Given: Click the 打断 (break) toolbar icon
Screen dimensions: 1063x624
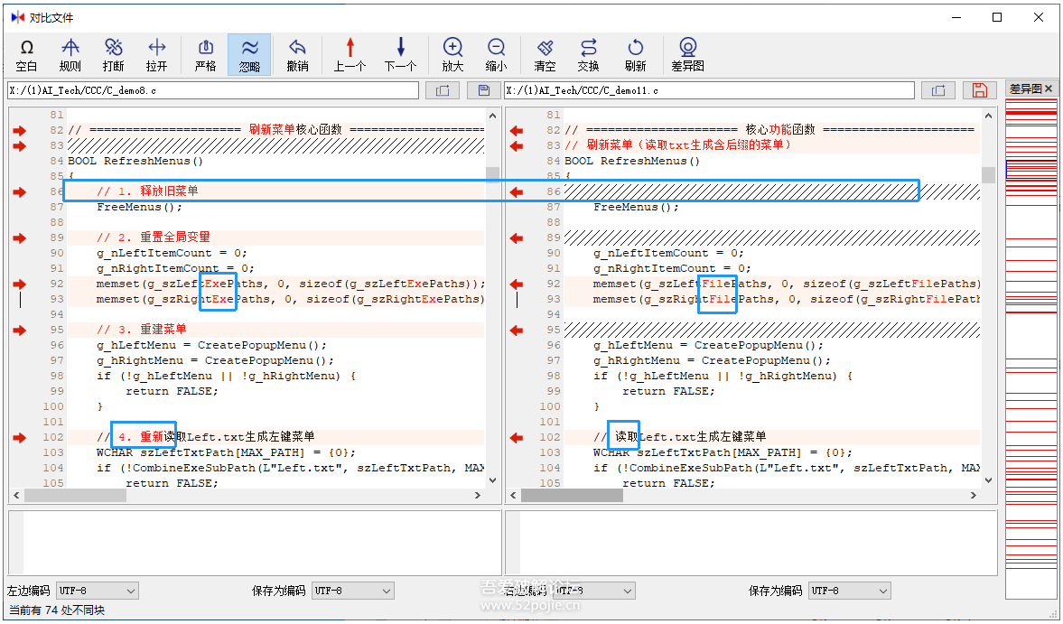Looking at the screenshot, I should [114, 52].
